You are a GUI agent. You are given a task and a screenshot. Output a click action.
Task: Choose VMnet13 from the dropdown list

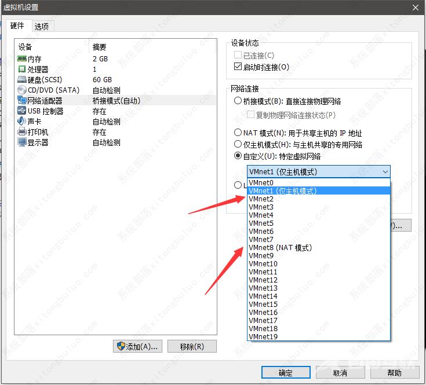click(318, 288)
